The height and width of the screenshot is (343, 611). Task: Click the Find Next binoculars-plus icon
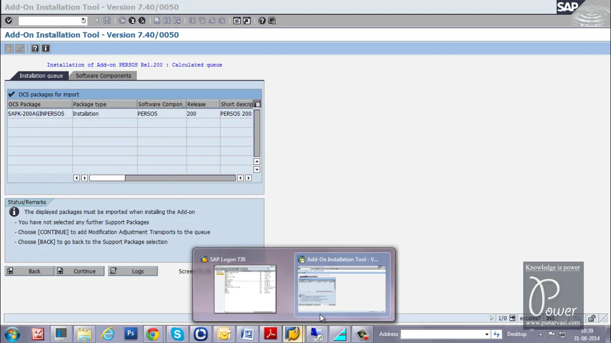point(177,20)
